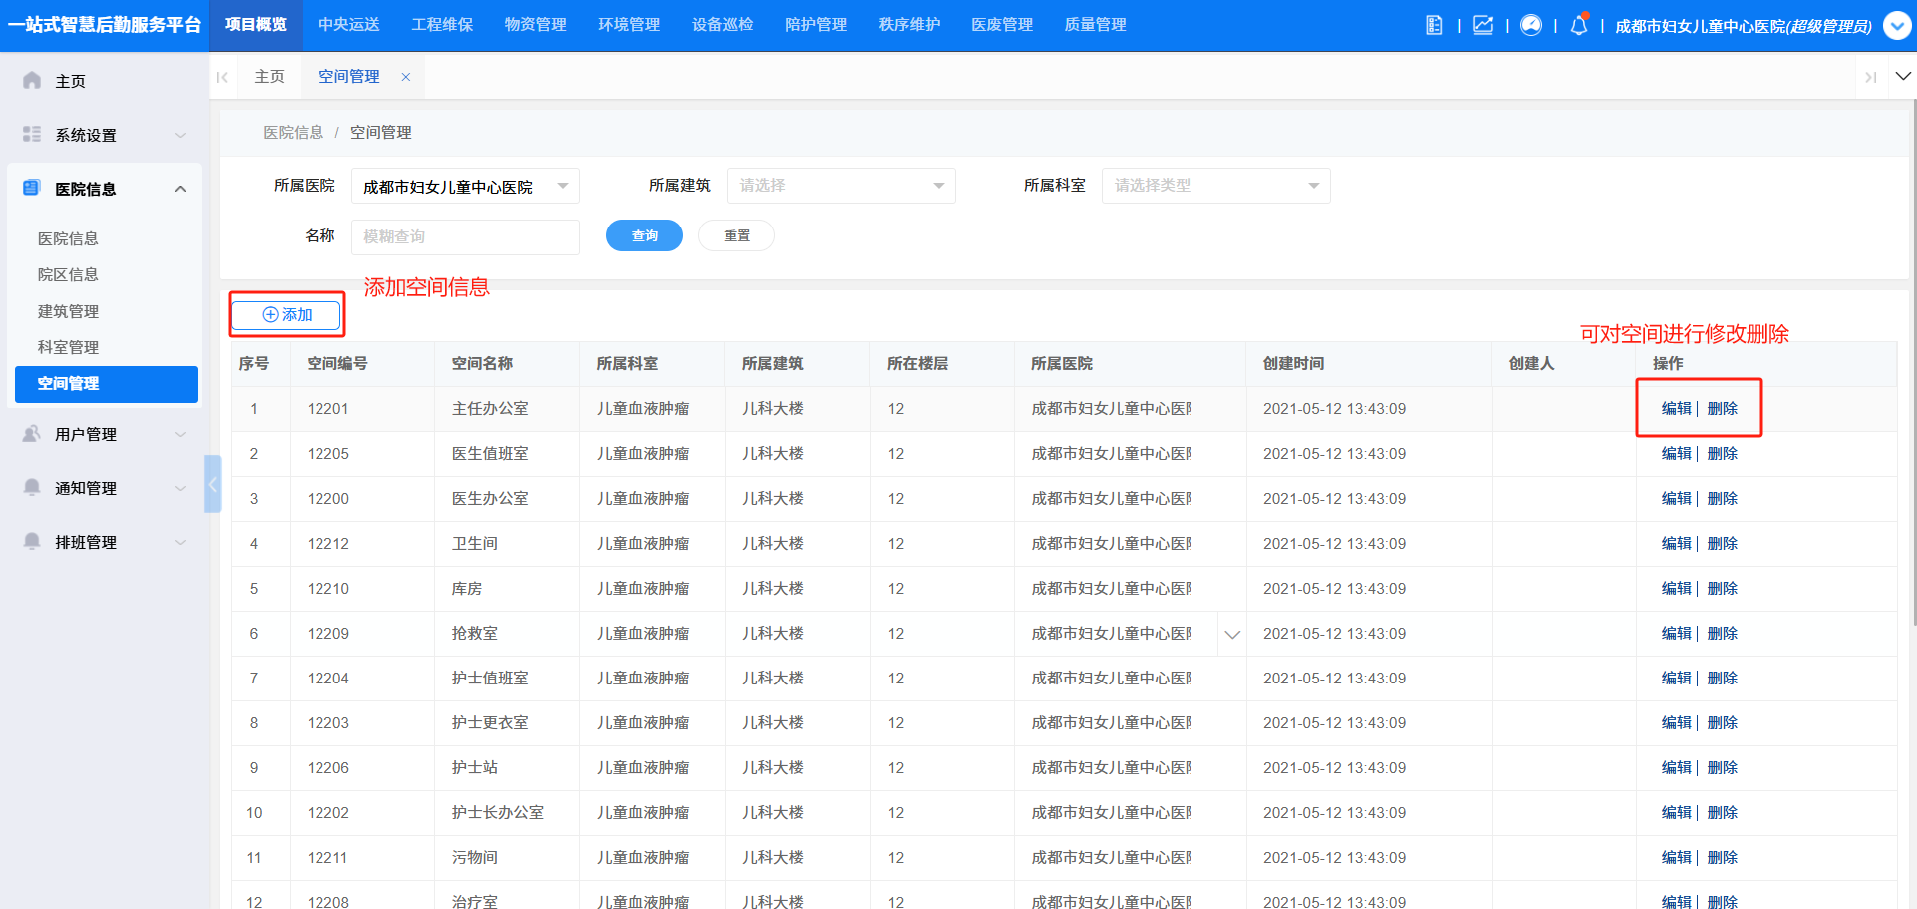The height and width of the screenshot is (909, 1917).
Task: Edit the 抢救室 row
Action: [x=1676, y=633]
